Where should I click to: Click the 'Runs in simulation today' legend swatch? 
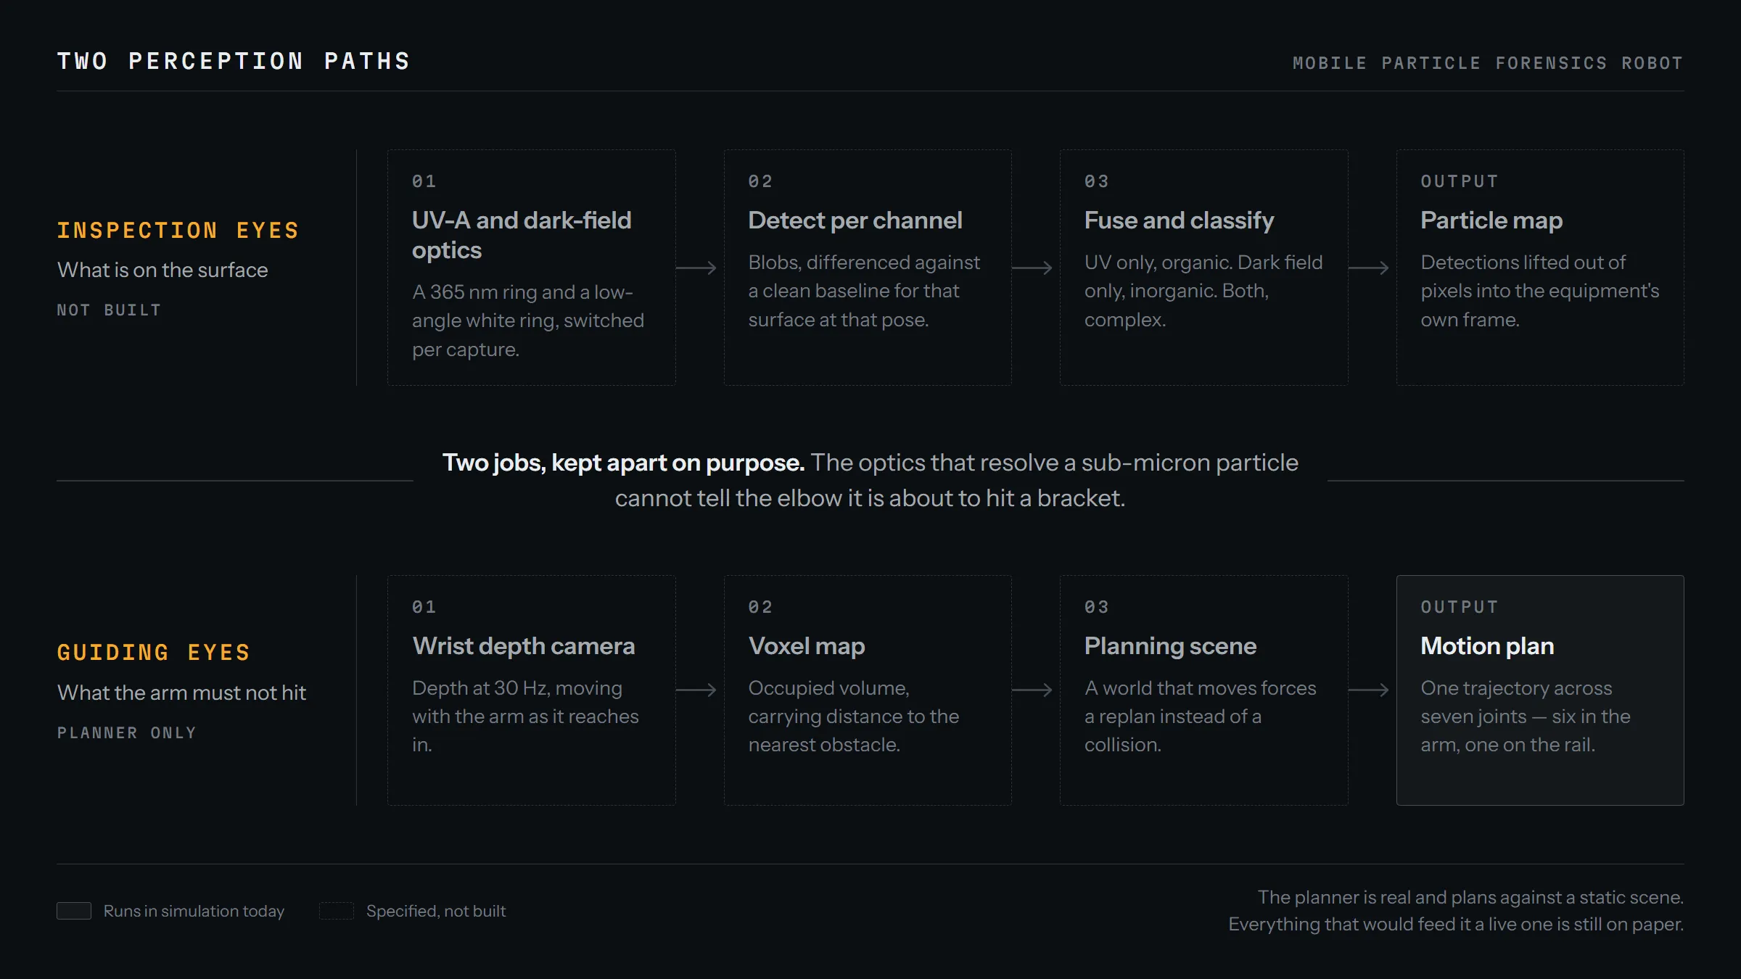tap(74, 911)
